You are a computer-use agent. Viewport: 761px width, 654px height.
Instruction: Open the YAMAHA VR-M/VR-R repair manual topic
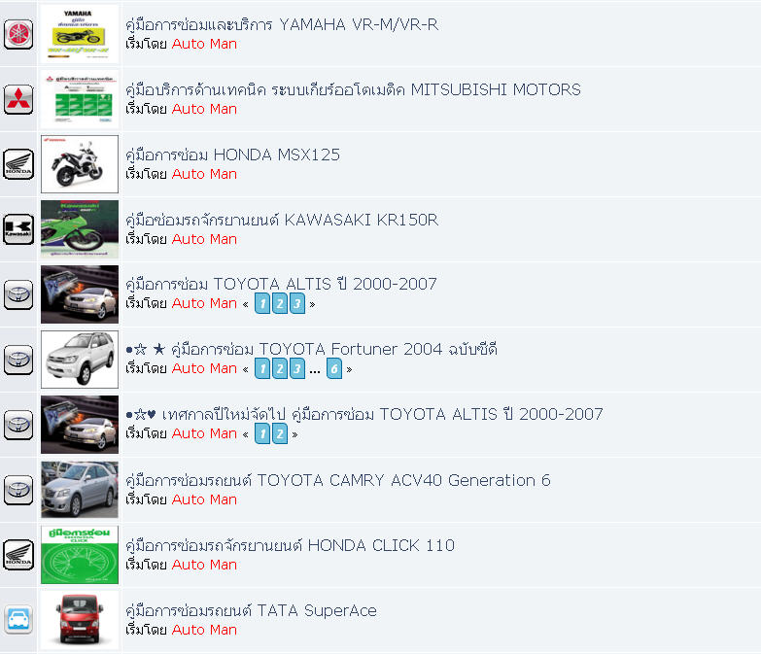[x=282, y=24]
